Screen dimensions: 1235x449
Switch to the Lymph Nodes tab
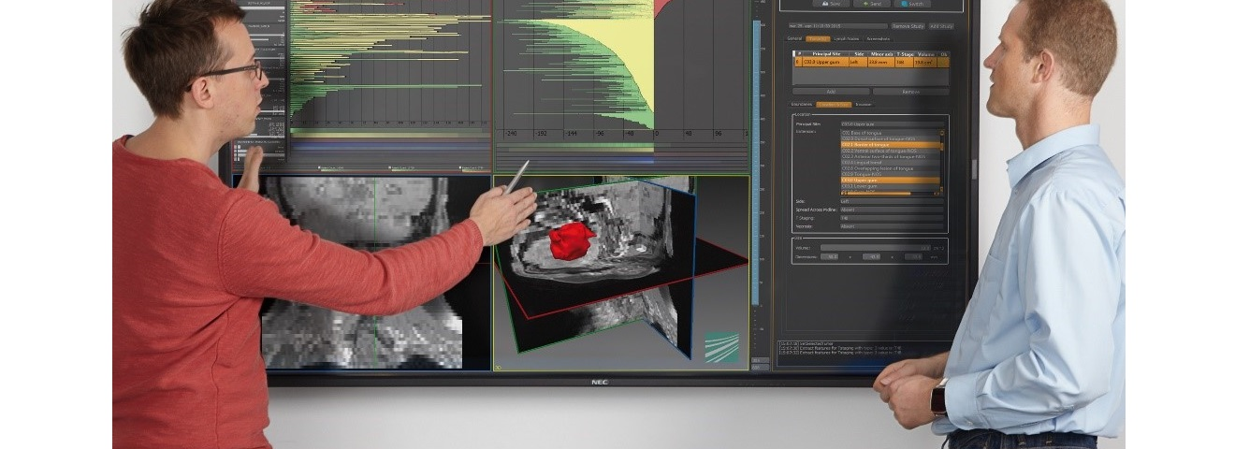(846, 38)
